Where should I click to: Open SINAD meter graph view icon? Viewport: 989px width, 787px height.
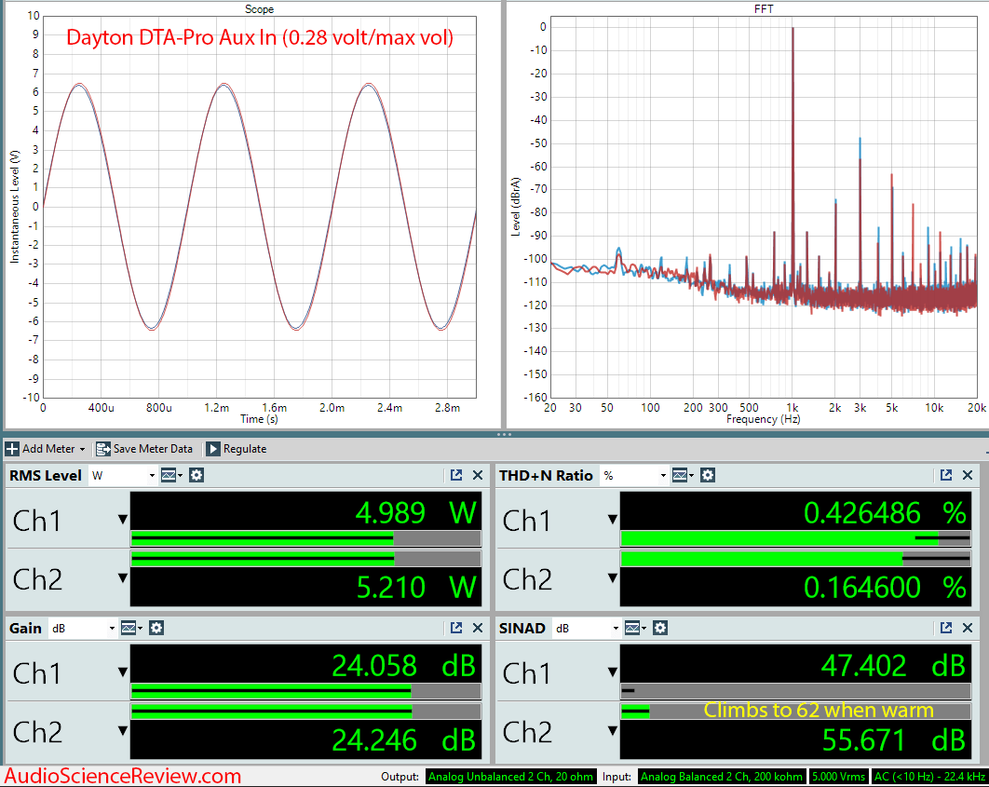[634, 628]
